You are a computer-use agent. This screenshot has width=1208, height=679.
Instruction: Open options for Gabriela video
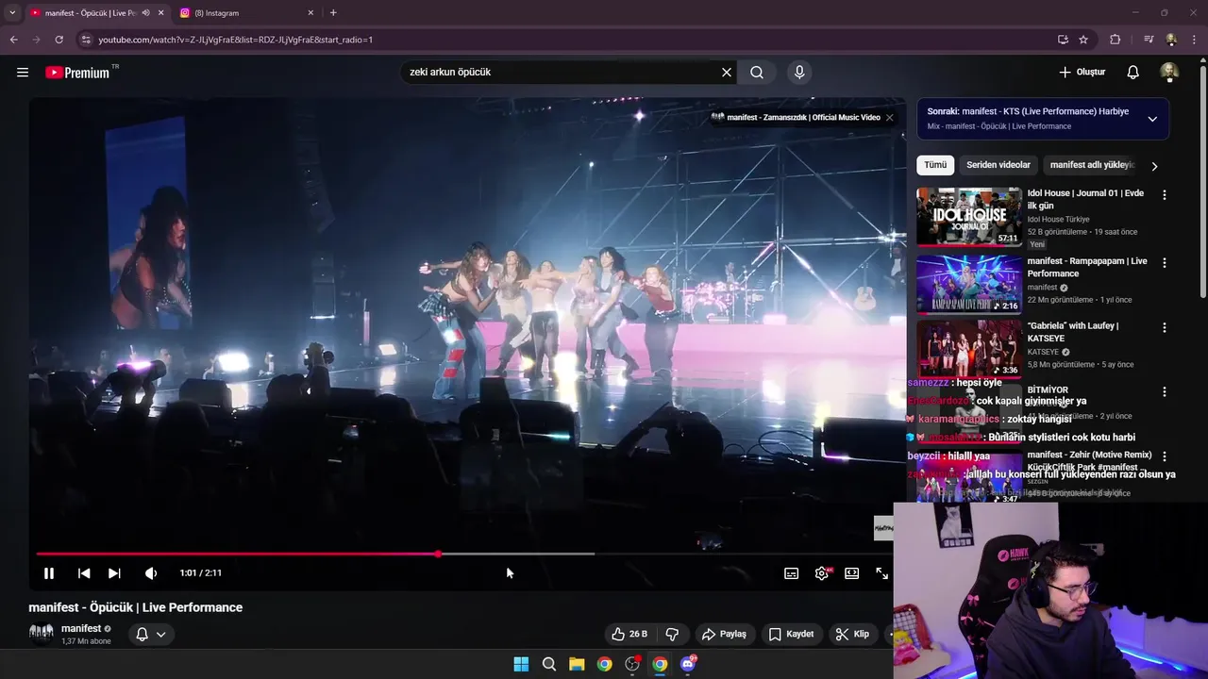click(x=1164, y=328)
